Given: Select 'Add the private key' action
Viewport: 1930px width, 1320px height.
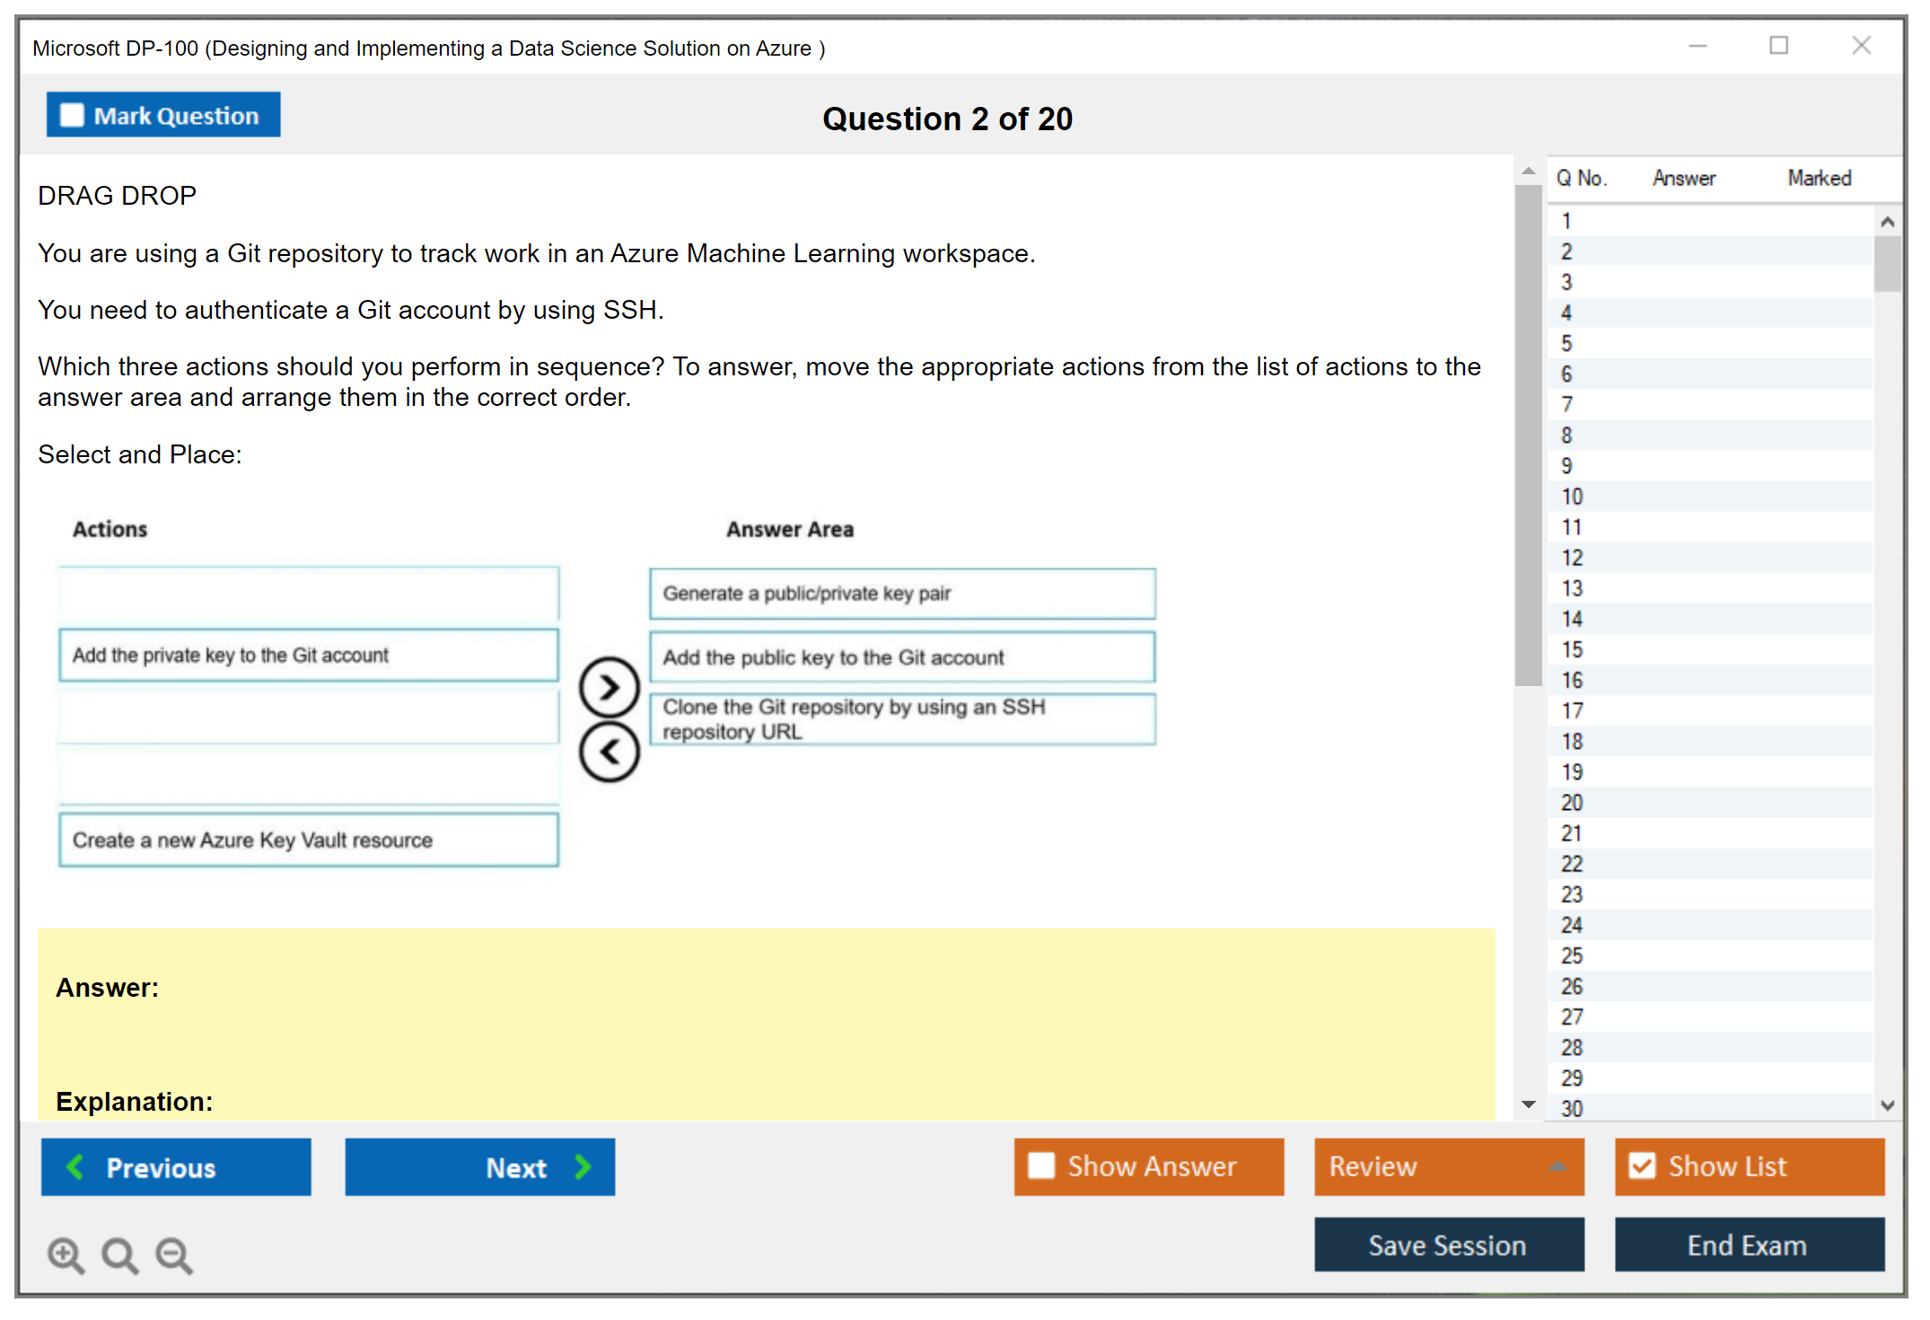Looking at the screenshot, I should (x=308, y=656).
